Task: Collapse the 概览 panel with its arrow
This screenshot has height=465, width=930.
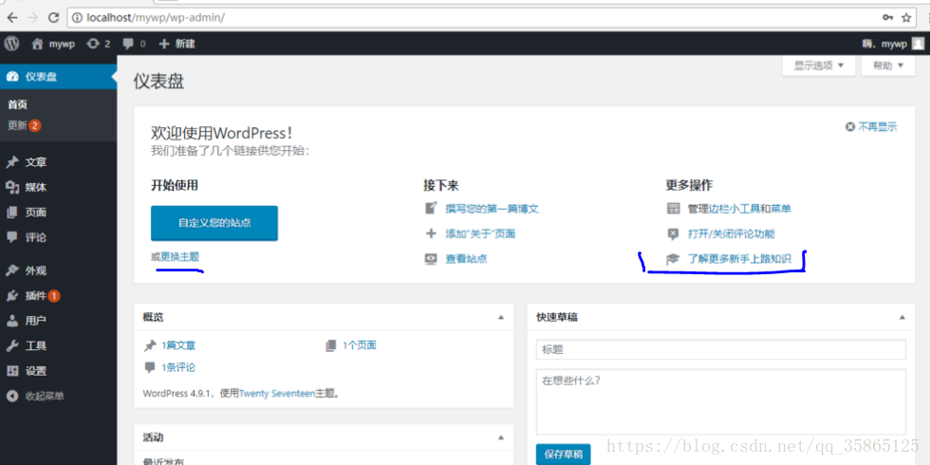Action: click(x=501, y=317)
